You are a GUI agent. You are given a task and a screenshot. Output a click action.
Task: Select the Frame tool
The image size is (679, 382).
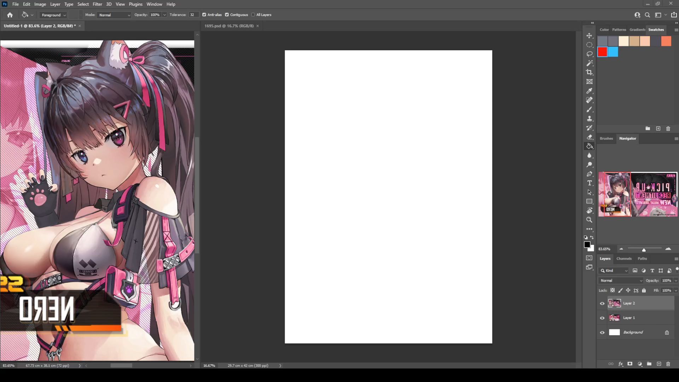point(589,82)
